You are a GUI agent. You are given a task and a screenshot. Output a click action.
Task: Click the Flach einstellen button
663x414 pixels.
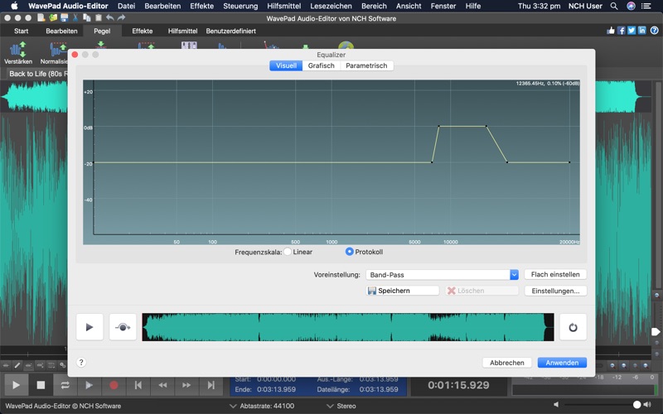[555, 274]
